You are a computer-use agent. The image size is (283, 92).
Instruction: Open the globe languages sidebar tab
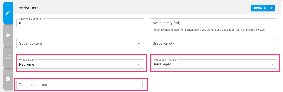[8, 79]
